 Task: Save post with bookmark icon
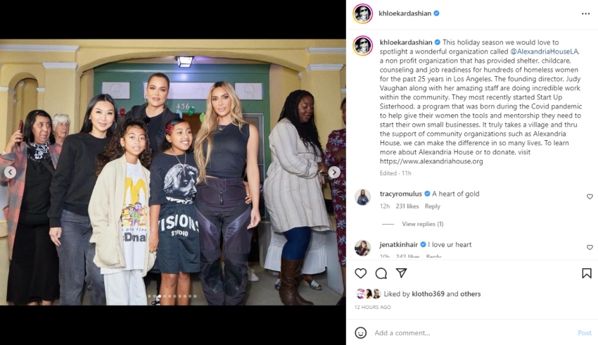tap(587, 273)
